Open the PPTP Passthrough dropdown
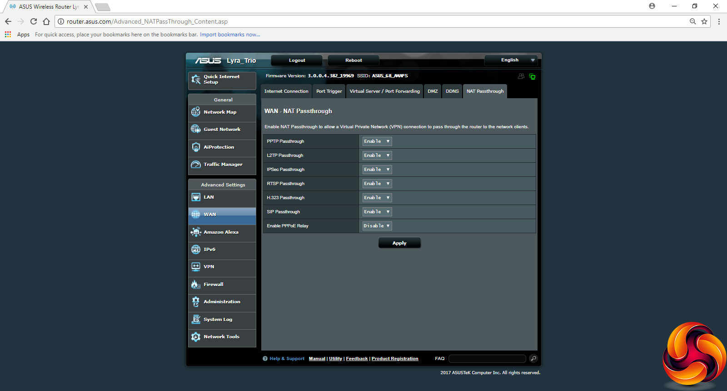 point(377,141)
